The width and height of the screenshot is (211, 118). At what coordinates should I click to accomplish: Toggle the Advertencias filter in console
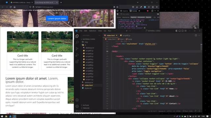click(x=126, y=17)
